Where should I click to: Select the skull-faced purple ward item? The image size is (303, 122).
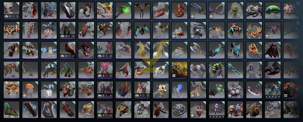217,110
